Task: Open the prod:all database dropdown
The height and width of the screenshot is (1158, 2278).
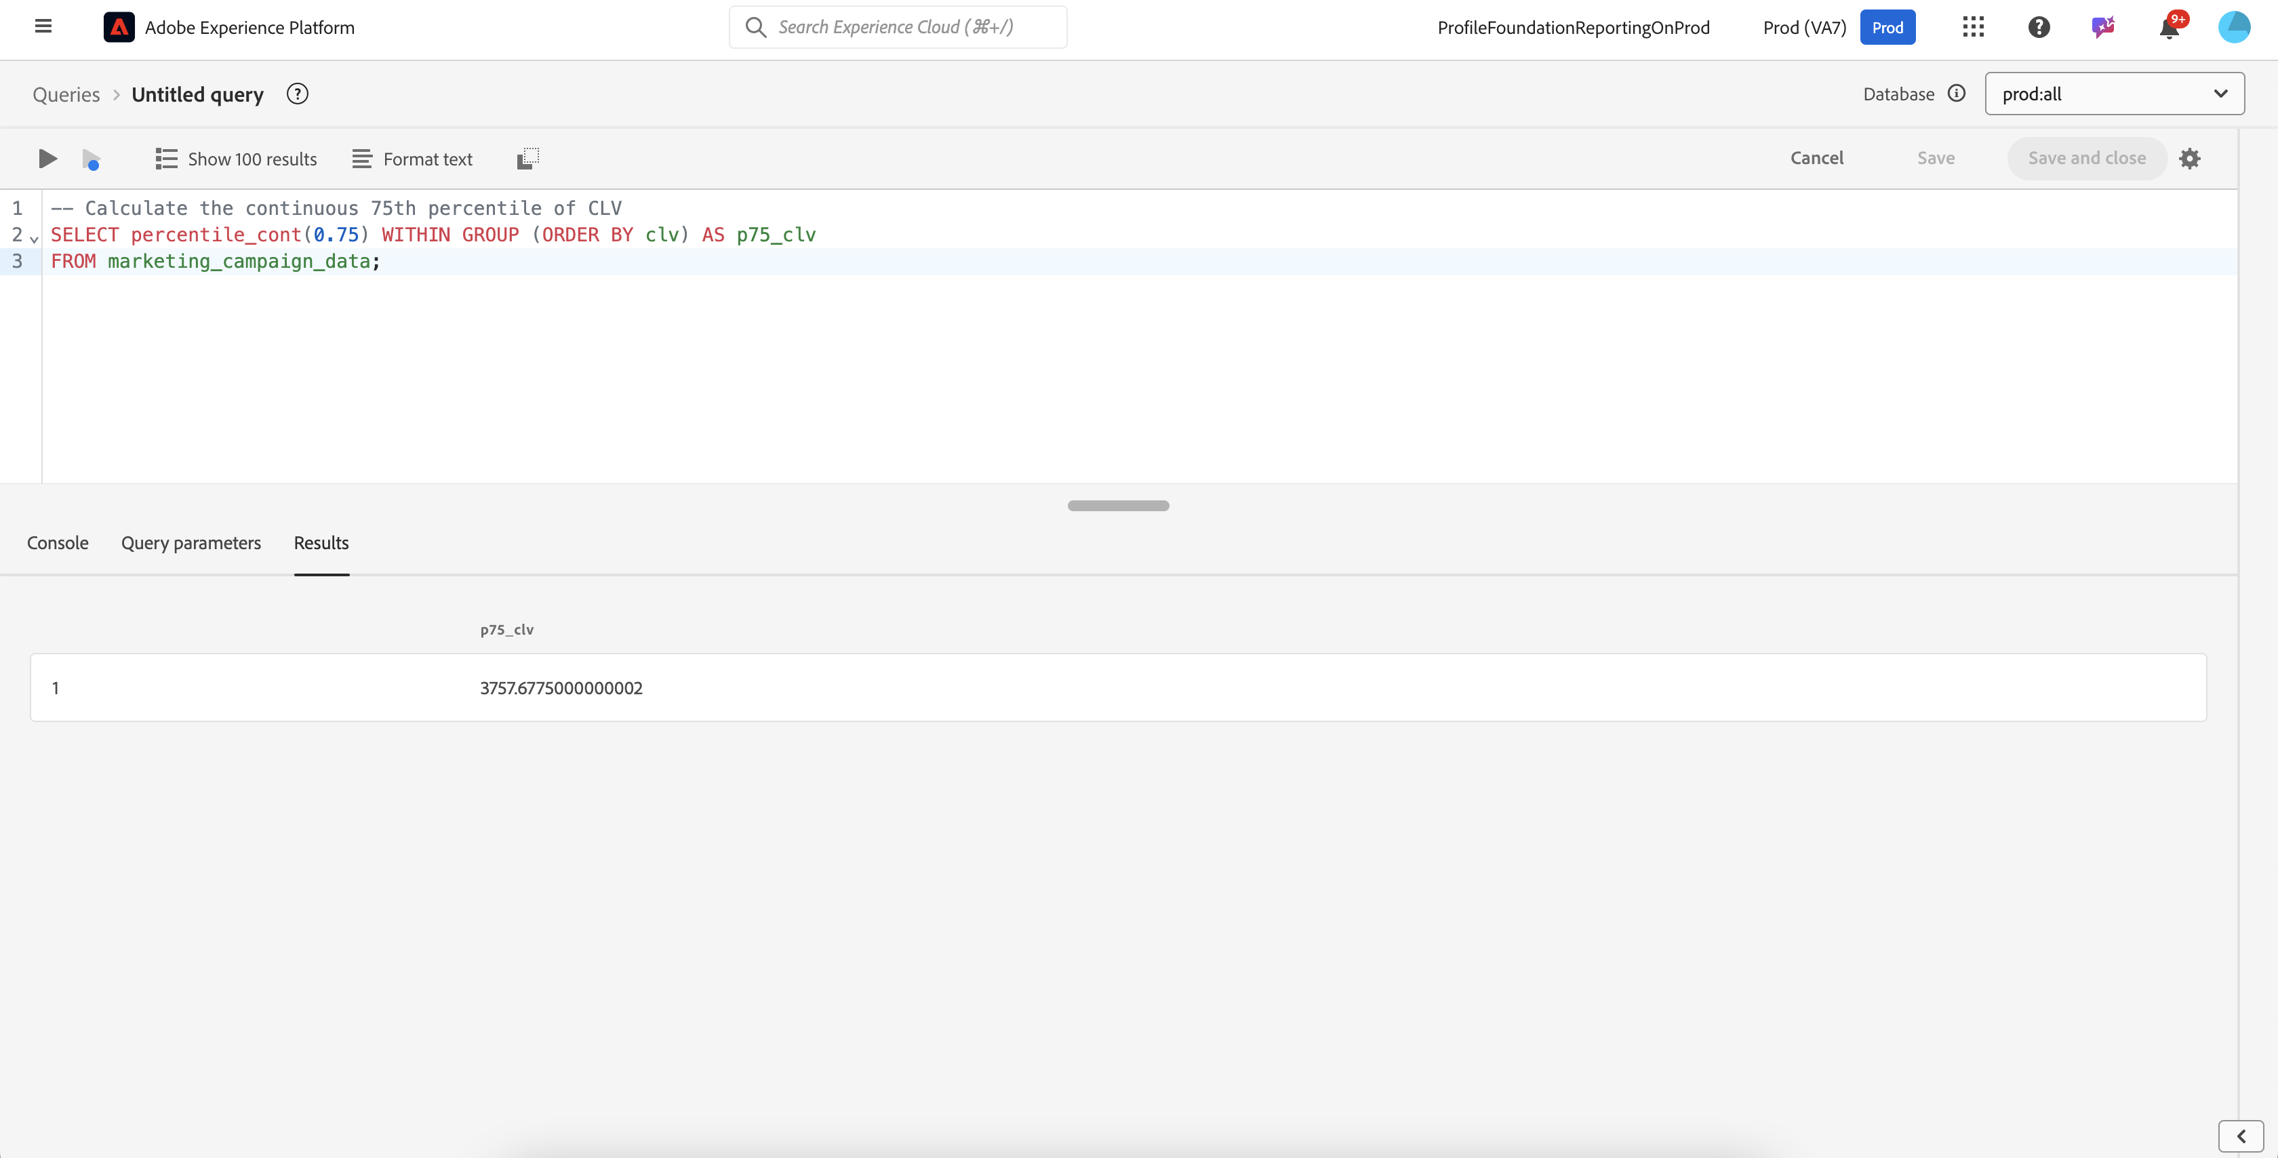Action: (2113, 94)
